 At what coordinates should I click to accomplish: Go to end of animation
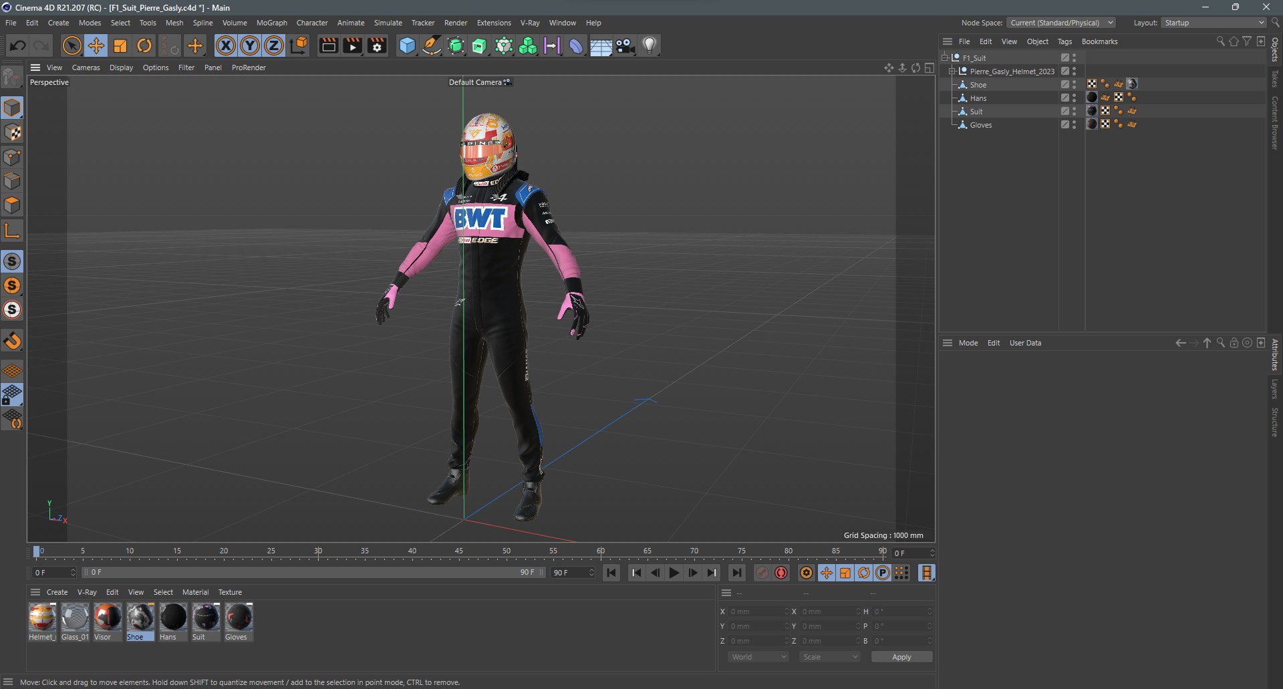736,573
